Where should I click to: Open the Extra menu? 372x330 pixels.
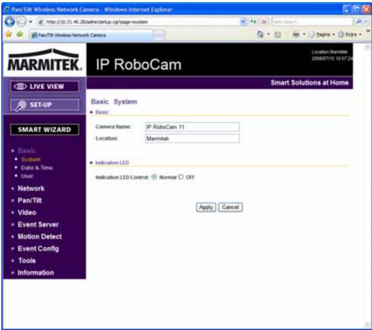click(350, 35)
